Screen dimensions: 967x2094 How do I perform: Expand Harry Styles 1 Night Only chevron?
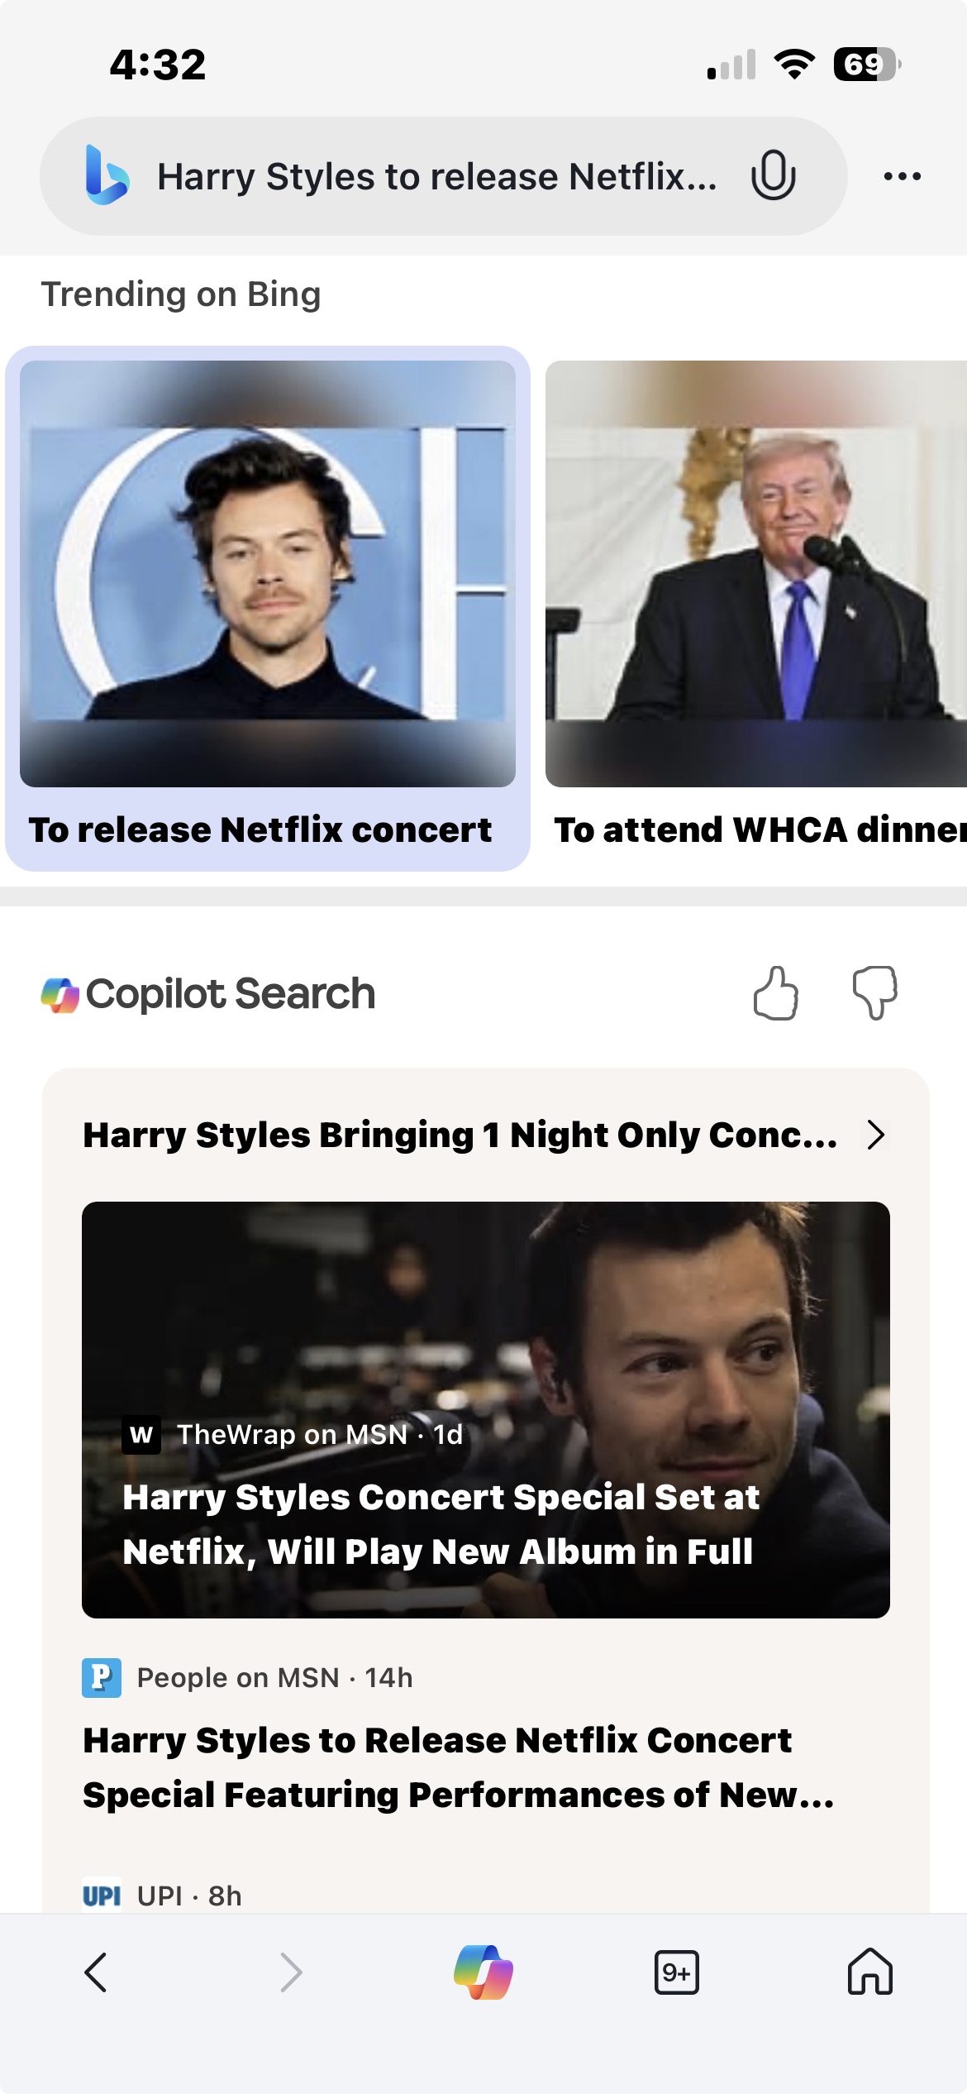(876, 1135)
